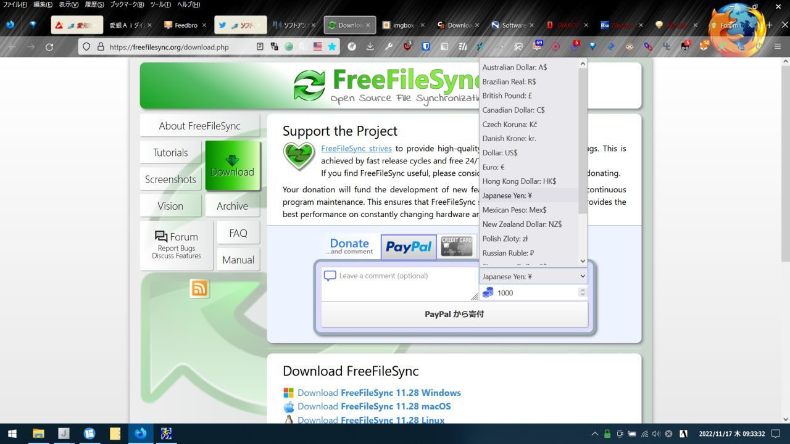Click the macOS apple download icon

[x=288, y=406]
